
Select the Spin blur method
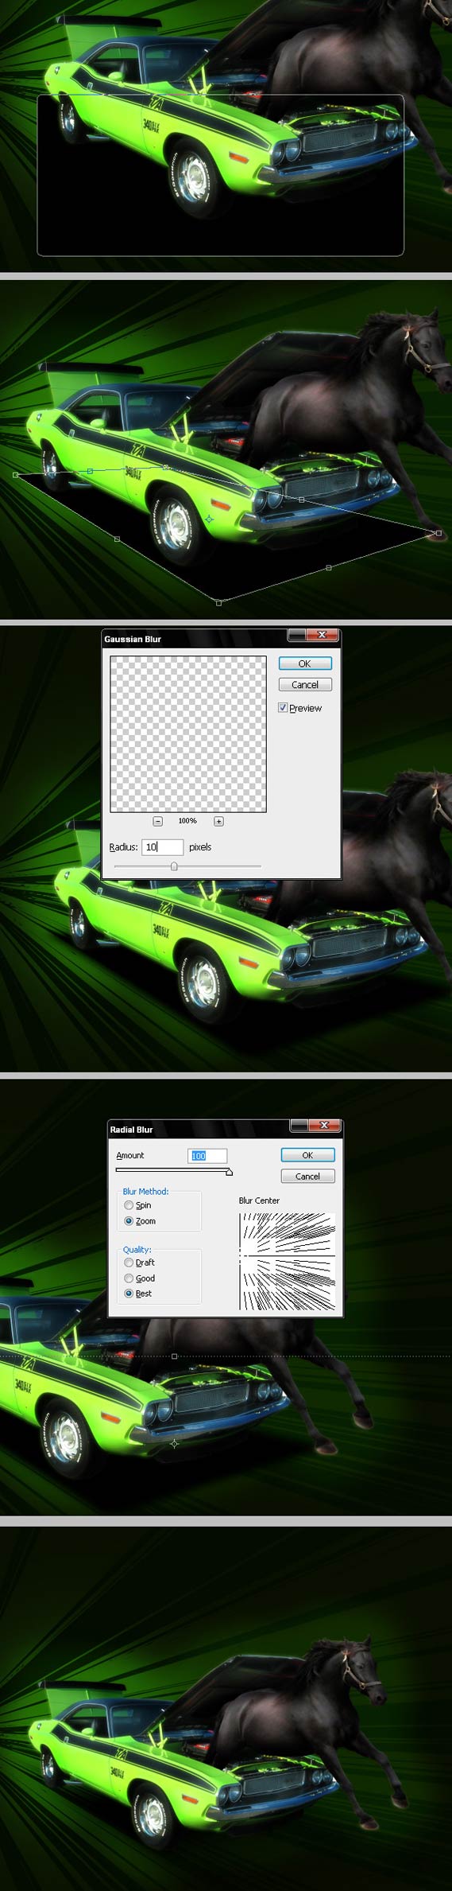[x=129, y=1205]
